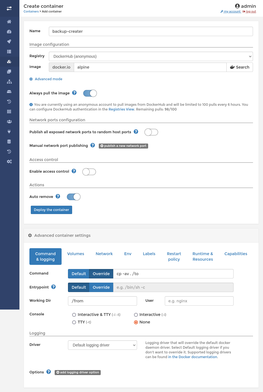Click the help icon beside Auto remove
Screen dimensions: 263x392
tap(58, 196)
